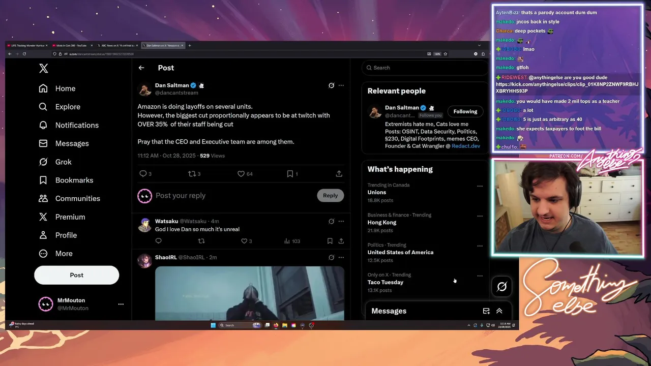Open Premium in the sidebar
The width and height of the screenshot is (651, 366).
(x=62, y=217)
